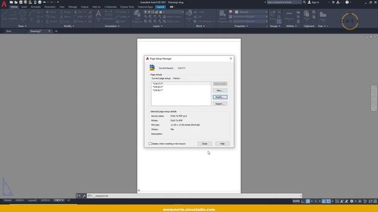Open the View ribbon tab

62,7
